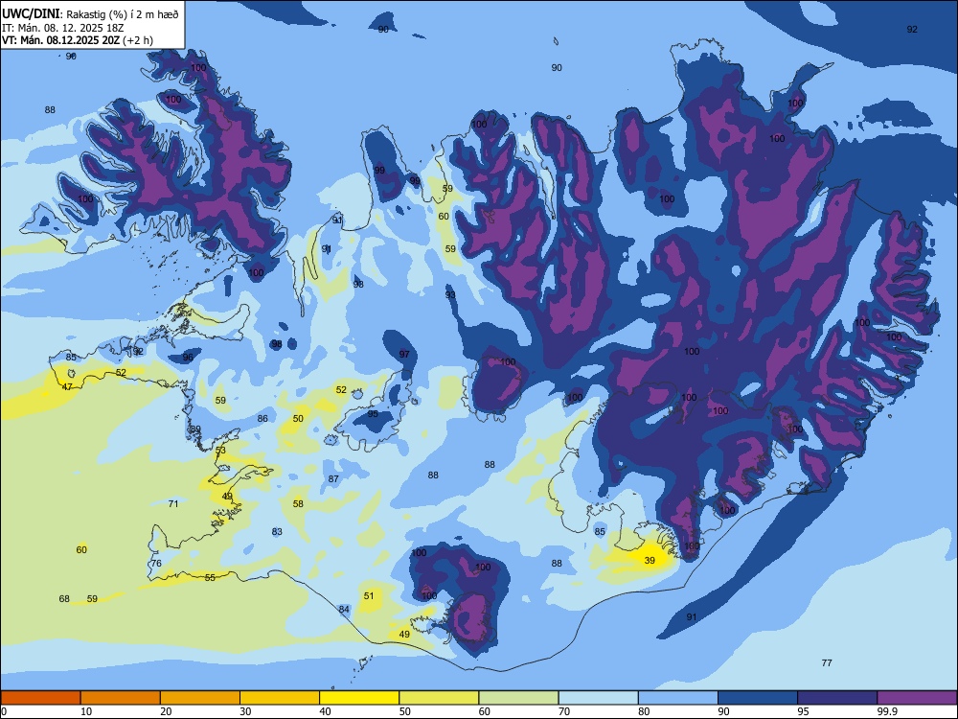
Task: Select the 40–50 bright yellow legend swatch
Action: pos(359,698)
